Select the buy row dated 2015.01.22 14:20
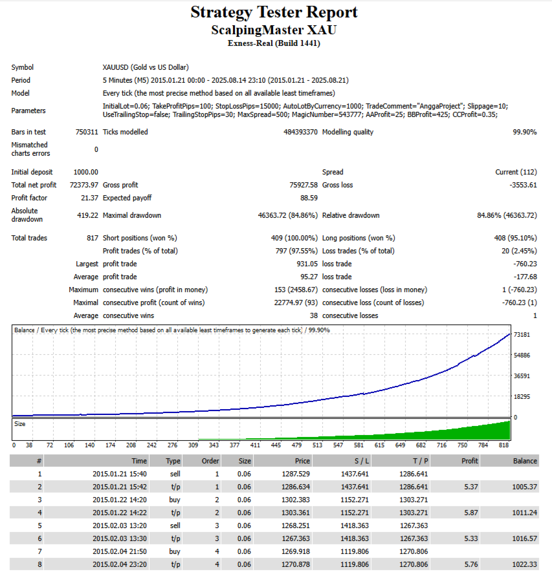The image size is (552, 574). point(274,500)
